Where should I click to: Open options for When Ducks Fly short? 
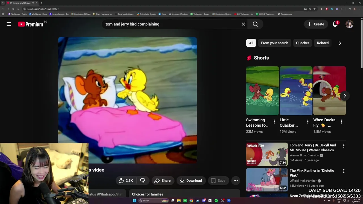341,122
